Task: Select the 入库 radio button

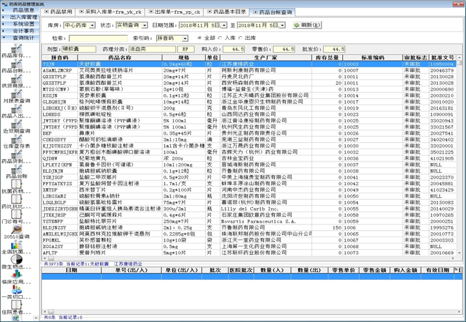Action: pyautogui.click(x=220, y=38)
